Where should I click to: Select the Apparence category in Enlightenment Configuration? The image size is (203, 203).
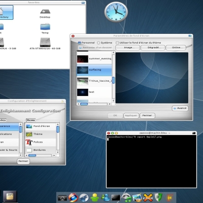tap(10, 126)
